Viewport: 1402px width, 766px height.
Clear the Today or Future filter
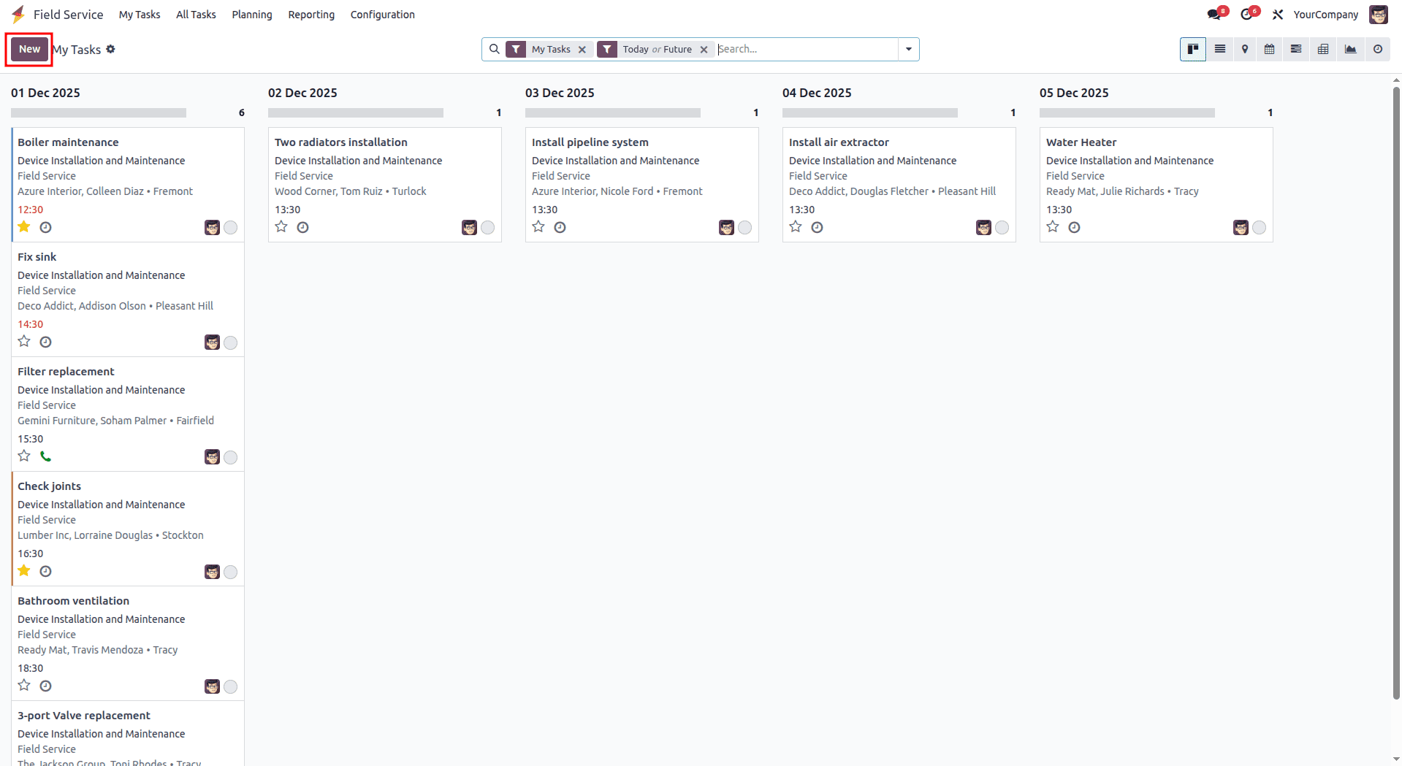[x=704, y=49]
